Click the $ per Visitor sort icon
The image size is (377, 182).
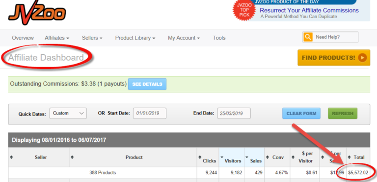[x=293, y=158]
